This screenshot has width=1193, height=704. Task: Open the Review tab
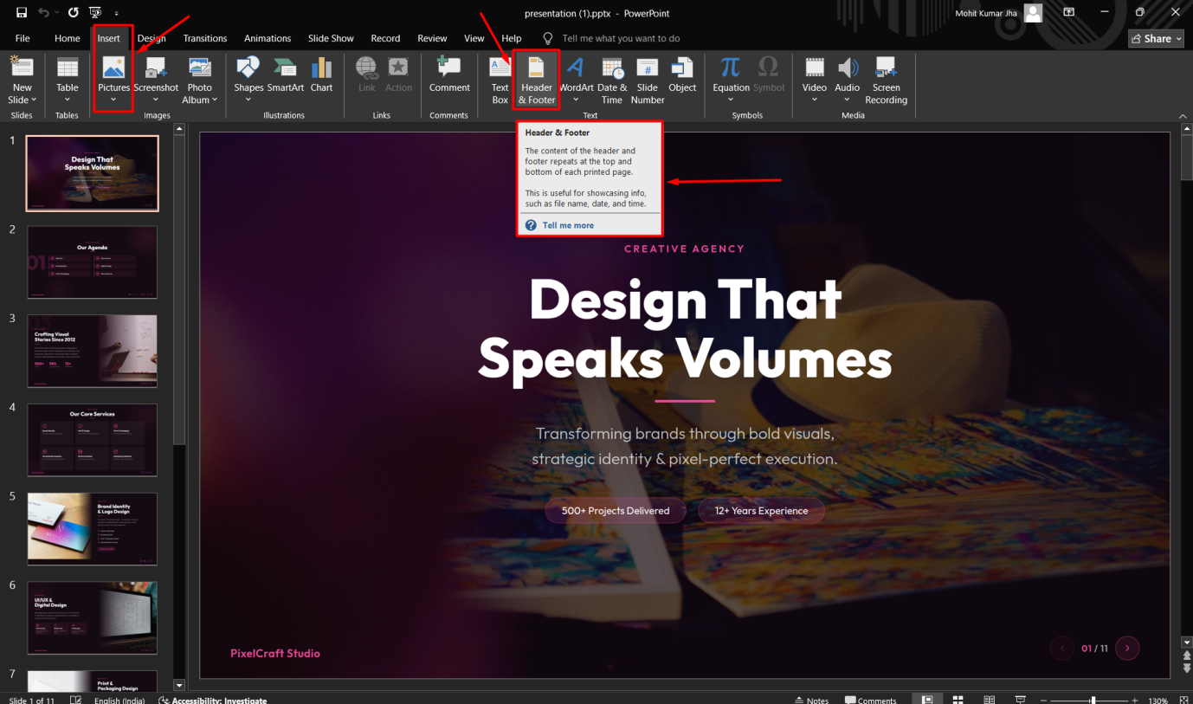click(x=432, y=38)
